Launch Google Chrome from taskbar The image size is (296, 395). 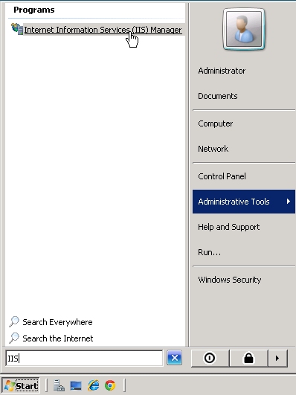pos(110,385)
